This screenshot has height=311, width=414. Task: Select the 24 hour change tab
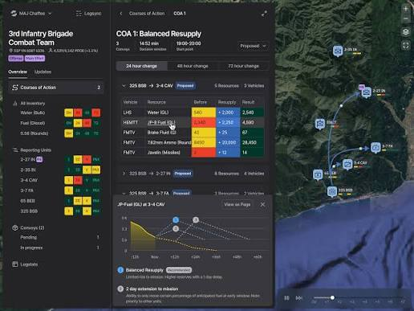point(141,66)
